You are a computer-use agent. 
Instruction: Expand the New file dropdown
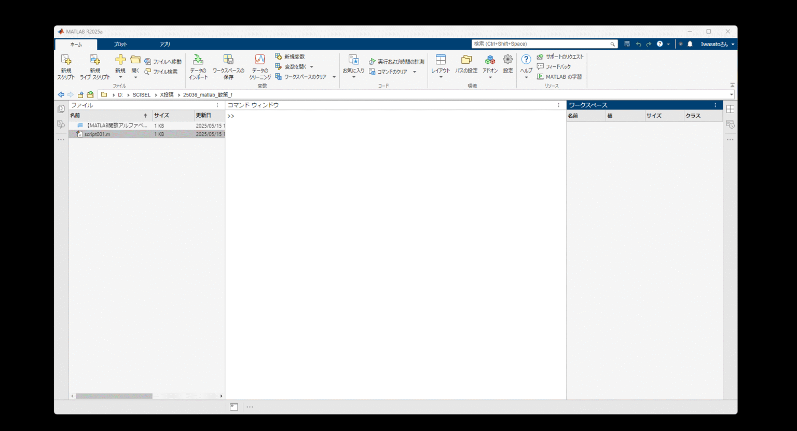pos(119,76)
